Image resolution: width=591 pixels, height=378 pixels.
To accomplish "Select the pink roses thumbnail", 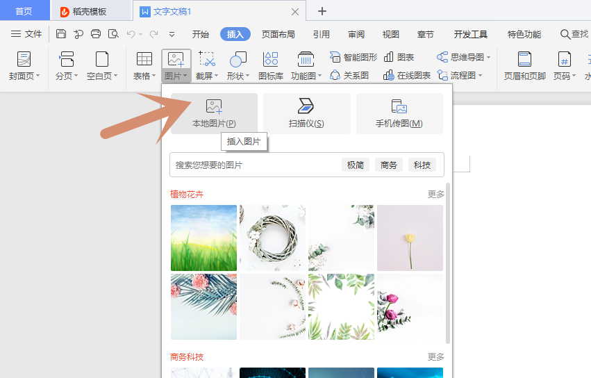I will tap(410, 306).
